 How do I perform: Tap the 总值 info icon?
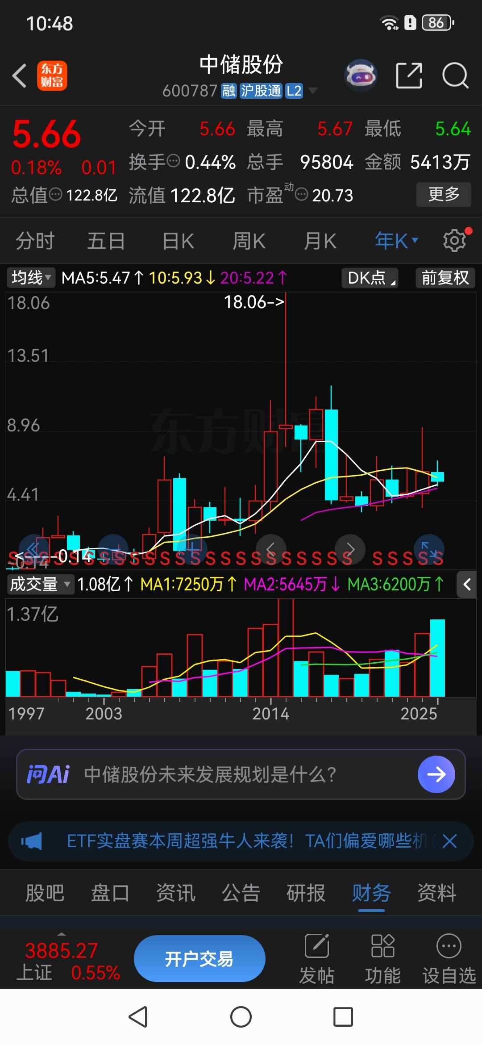click(x=55, y=194)
